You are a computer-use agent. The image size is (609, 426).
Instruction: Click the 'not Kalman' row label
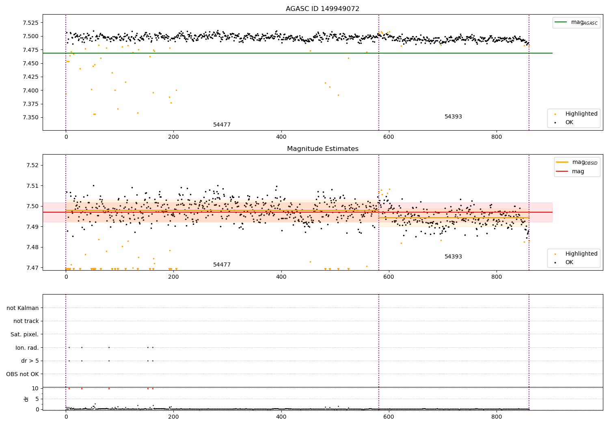point(23,308)
